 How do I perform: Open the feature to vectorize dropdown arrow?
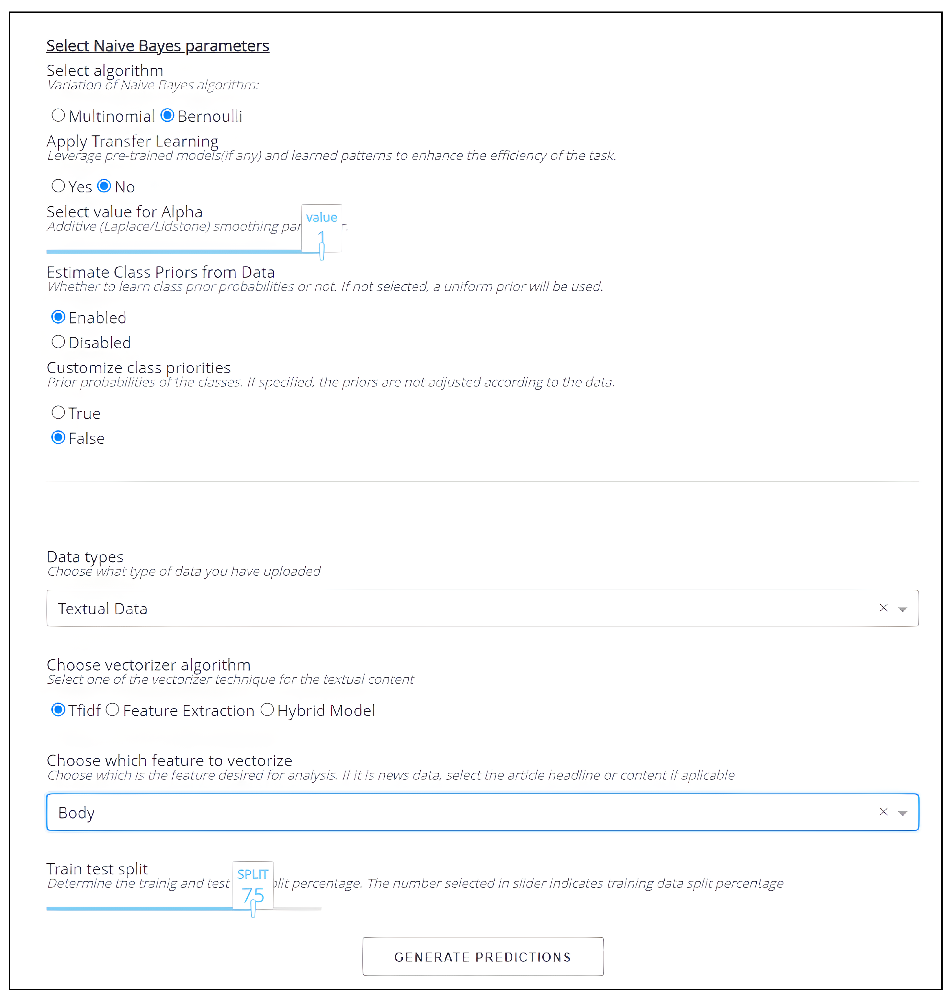903,813
